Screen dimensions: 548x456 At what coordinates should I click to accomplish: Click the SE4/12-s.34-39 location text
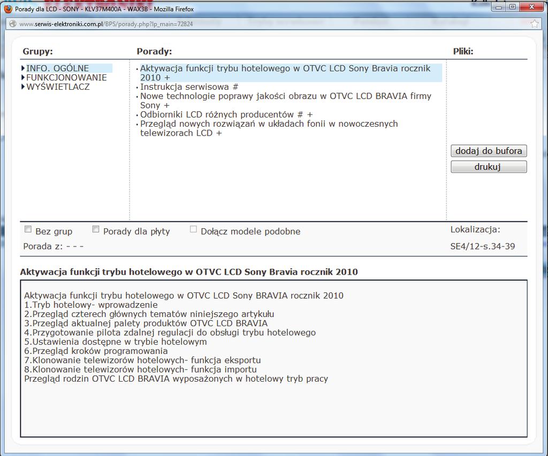tap(482, 246)
